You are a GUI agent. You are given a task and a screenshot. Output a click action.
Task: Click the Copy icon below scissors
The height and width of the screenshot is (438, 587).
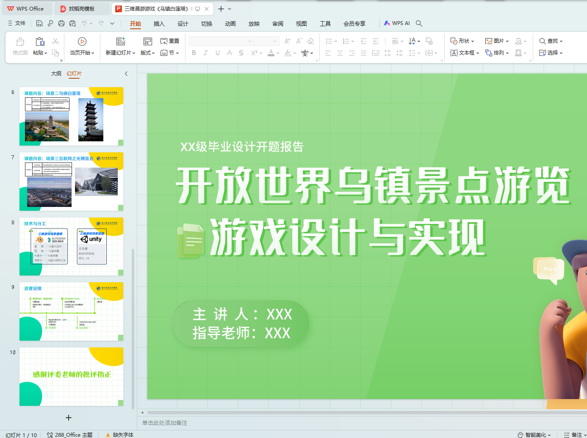pyautogui.click(x=55, y=53)
